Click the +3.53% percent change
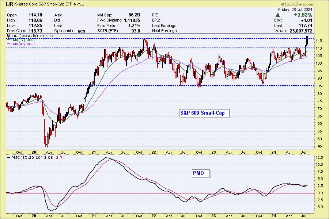This screenshot has height=219, width=329. [x=303, y=15]
